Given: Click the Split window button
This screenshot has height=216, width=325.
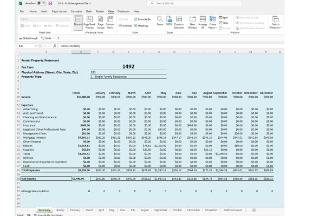Looking at the screenshot, I should click(x=223, y=18).
